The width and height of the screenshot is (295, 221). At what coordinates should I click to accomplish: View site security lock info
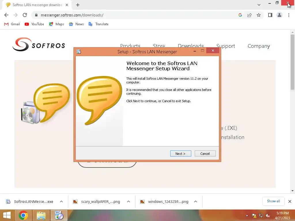tap(36, 15)
